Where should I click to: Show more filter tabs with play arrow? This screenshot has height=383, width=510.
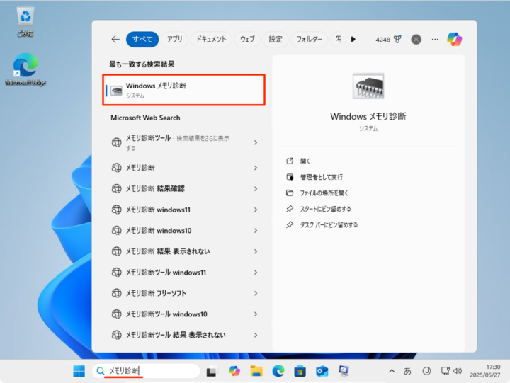tap(353, 40)
